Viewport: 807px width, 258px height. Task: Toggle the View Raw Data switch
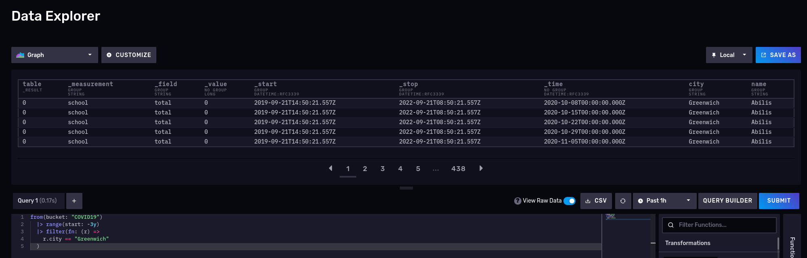pos(570,201)
